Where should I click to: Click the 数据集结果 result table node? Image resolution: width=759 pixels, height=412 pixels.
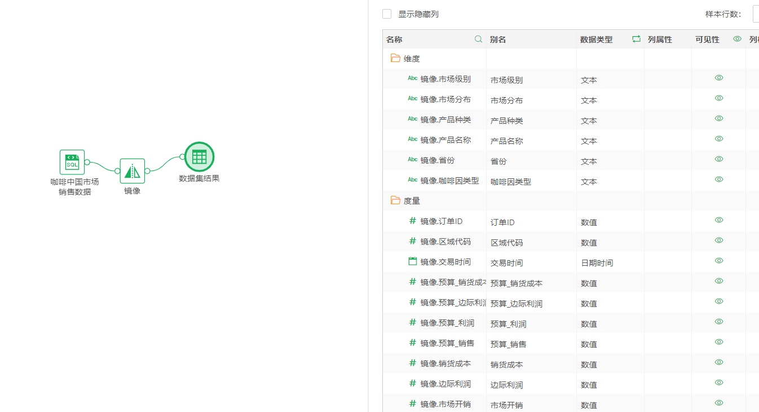pyautogui.click(x=199, y=157)
